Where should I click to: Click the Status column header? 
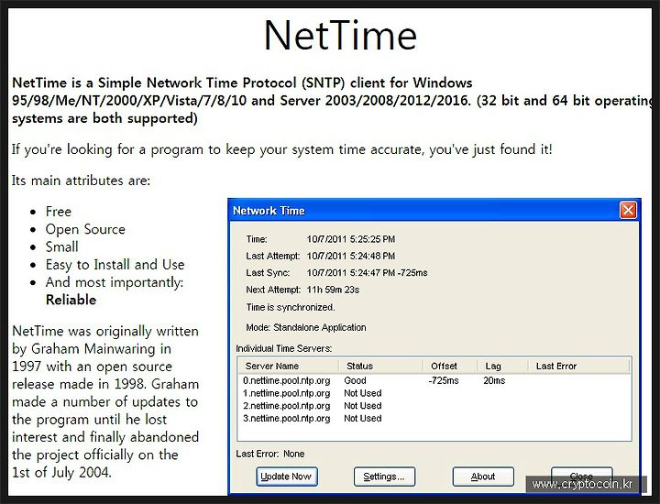point(380,366)
